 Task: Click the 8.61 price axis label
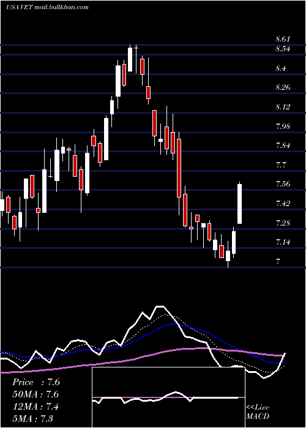pos(283,39)
